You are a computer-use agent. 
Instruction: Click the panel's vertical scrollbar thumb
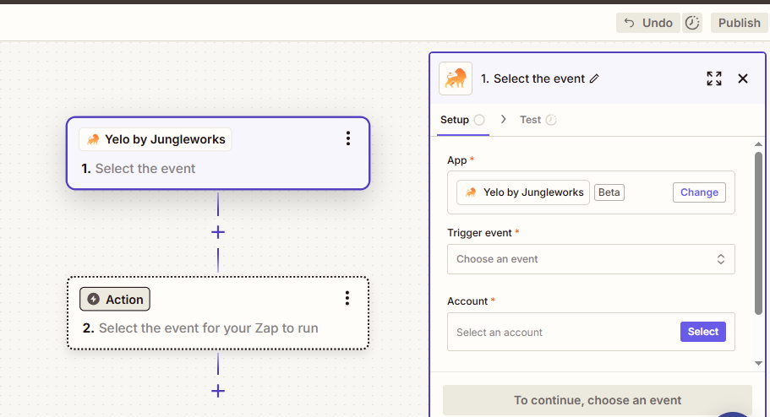click(x=758, y=233)
